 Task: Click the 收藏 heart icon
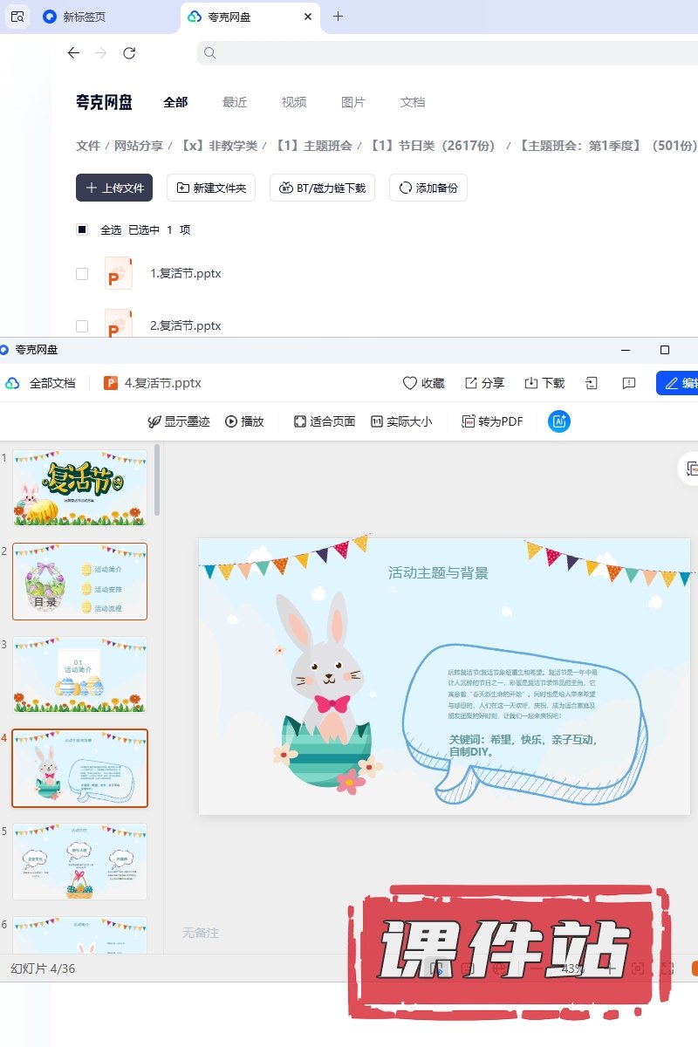click(x=410, y=383)
